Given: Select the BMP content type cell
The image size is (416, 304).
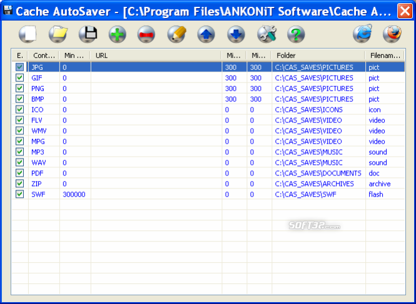Looking at the screenshot, I should 44,99.
